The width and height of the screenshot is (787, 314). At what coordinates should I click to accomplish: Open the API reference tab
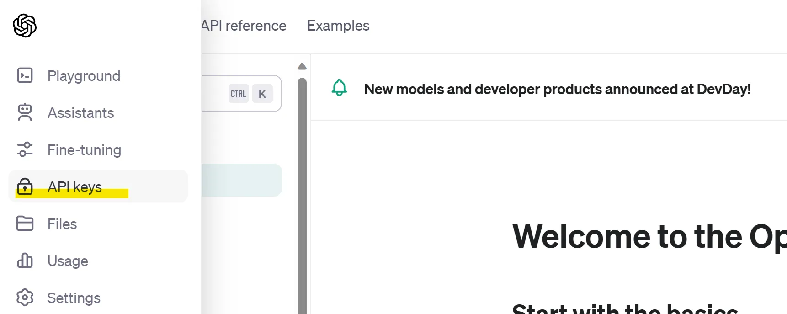pos(244,26)
